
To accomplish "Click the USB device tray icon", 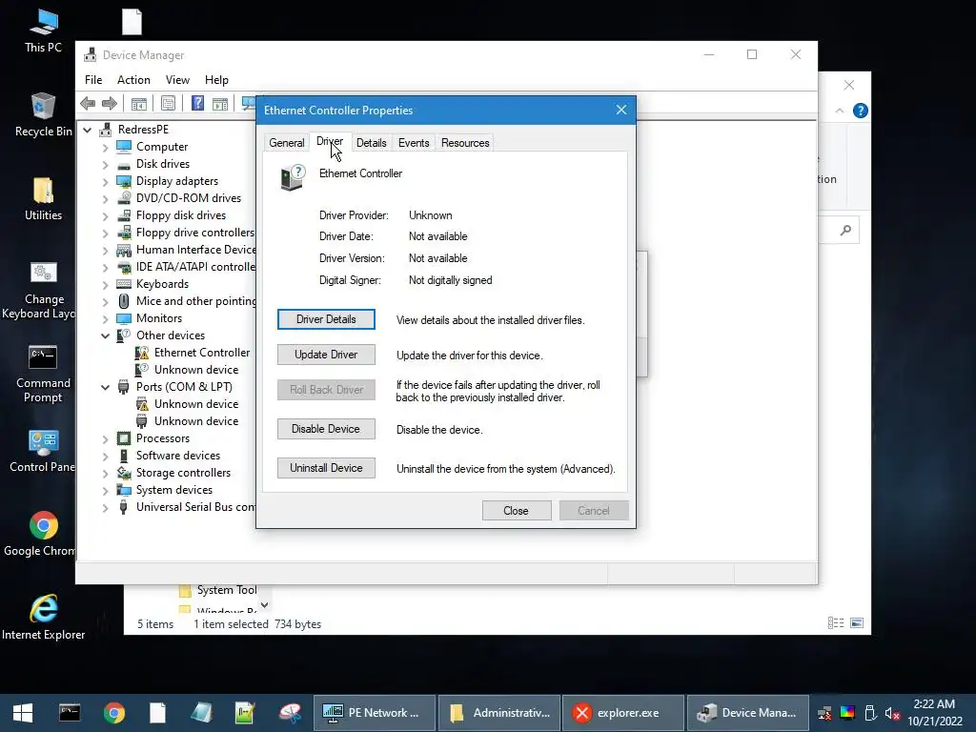I will tap(870, 713).
